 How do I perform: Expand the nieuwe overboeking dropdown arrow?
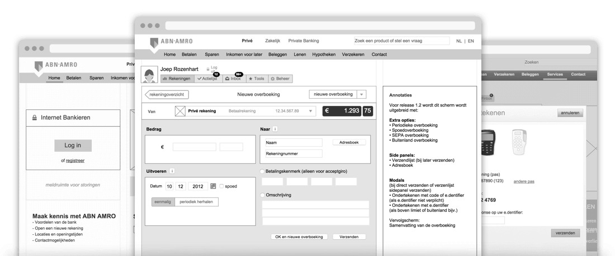(362, 94)
